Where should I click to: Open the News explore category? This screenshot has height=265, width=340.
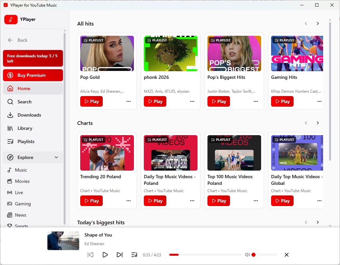[33, 215]
